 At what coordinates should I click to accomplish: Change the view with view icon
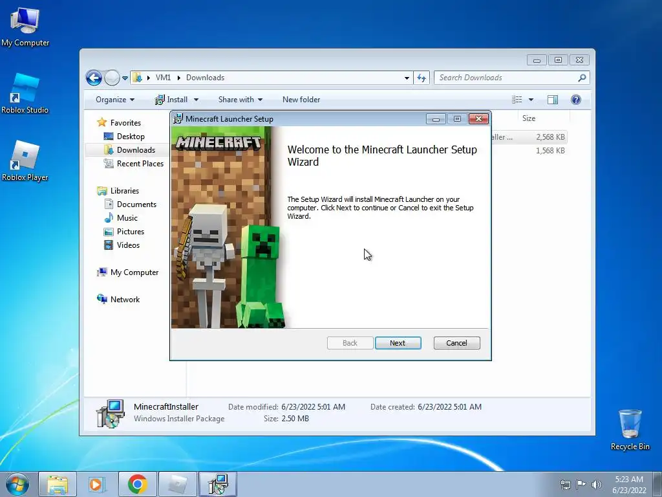517,100
